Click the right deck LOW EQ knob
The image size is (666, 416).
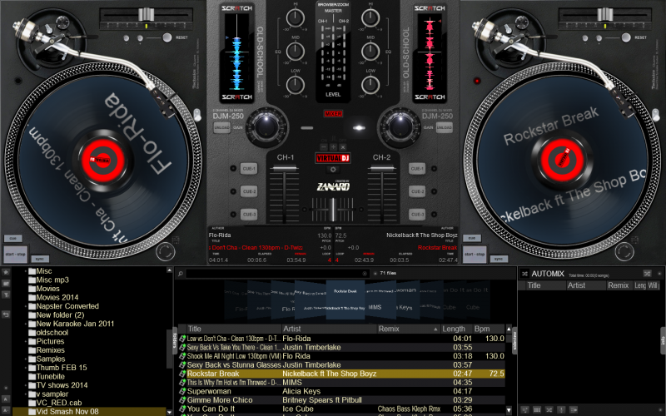(x=370, y=85)
